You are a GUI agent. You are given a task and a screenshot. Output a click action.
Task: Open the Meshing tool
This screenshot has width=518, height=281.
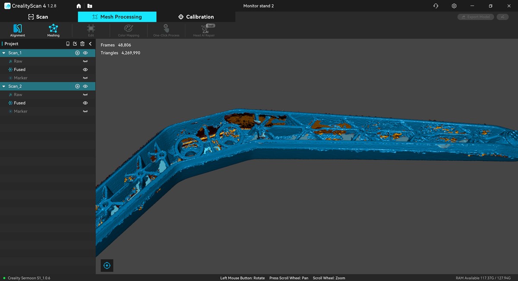pos(53,30)
